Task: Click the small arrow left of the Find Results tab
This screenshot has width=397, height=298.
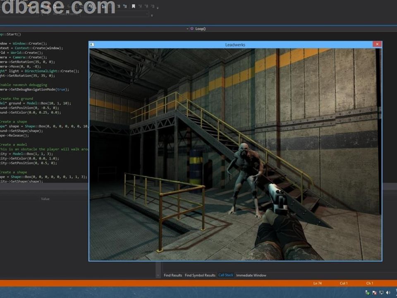Action: 158,275
